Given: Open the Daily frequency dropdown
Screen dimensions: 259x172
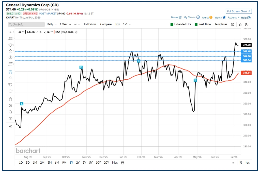Looking at the screenshot, I should coord(52,24).
